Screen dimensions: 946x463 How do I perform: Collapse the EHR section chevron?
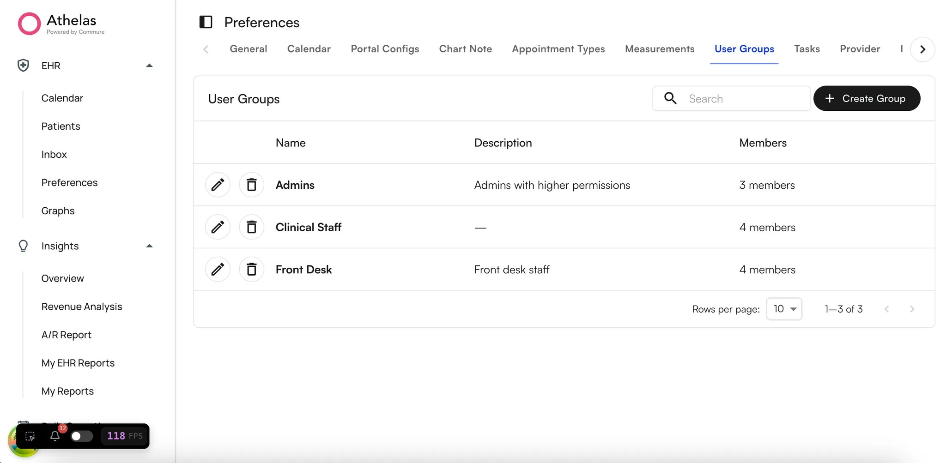(x=149, y=65)
